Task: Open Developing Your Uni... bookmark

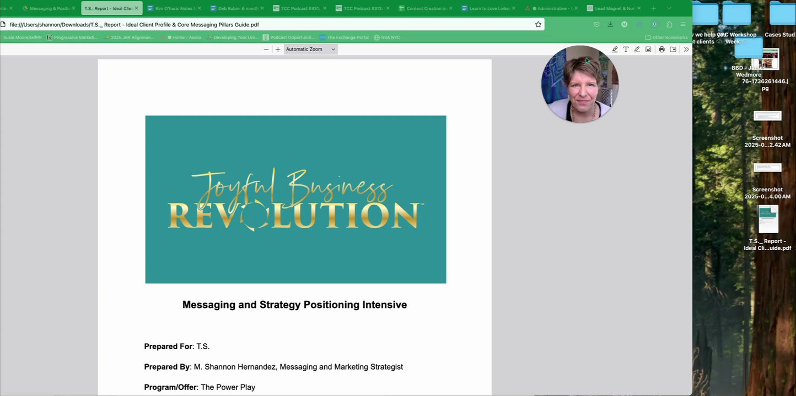Action: [233, 37]
